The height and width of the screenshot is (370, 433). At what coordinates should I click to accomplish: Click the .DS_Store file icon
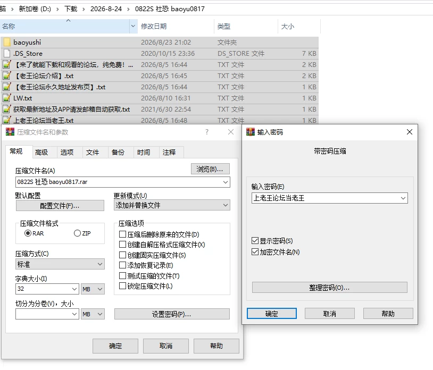7,53
